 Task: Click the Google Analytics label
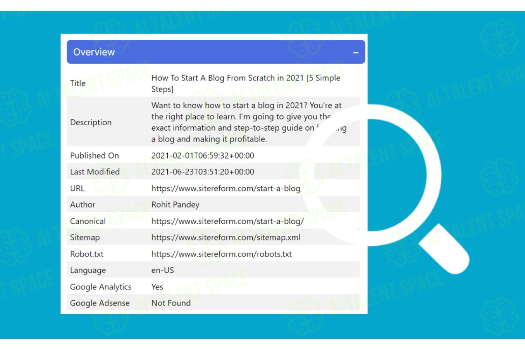pyautogui.click(x=101, y=287)
